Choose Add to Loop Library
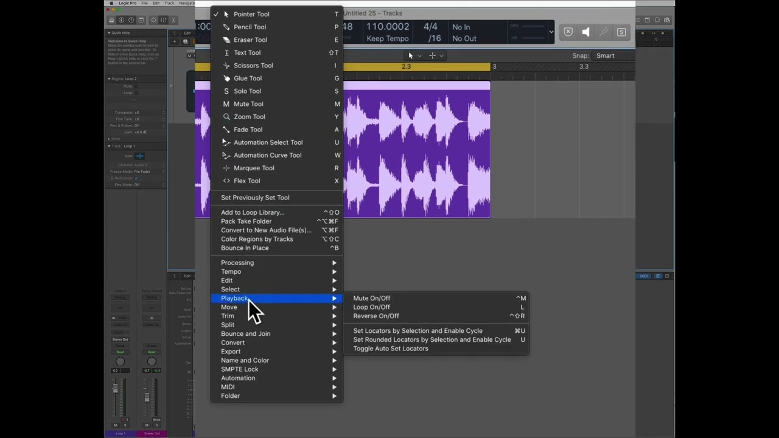 pos(276,212)
